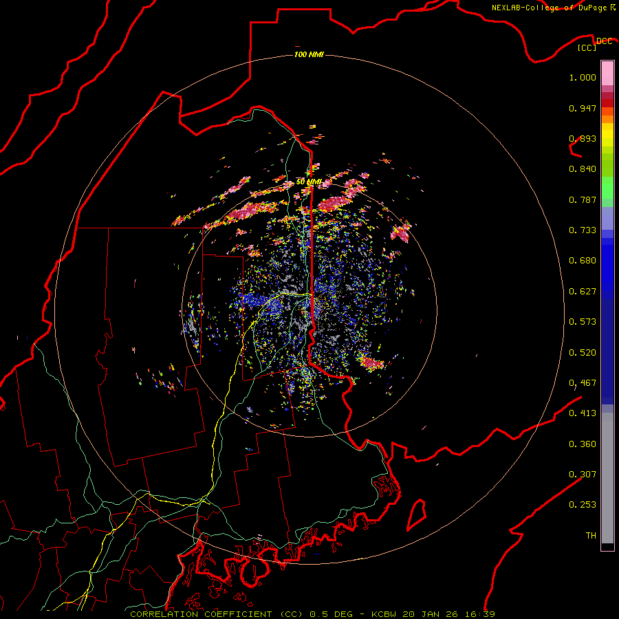Pick the yellow band of color bar
The height and width of the screenshot is (619, 619).
pos(607,135)
